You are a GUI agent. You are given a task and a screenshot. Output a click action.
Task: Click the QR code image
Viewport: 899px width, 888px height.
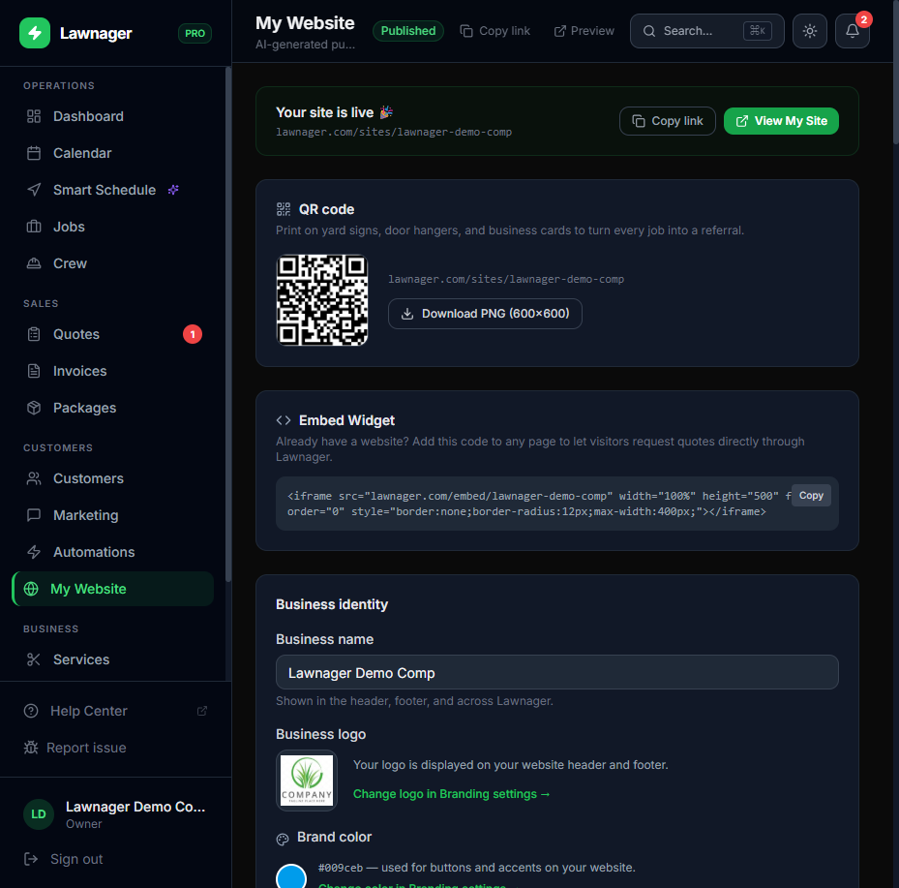(x=322, y=300)
